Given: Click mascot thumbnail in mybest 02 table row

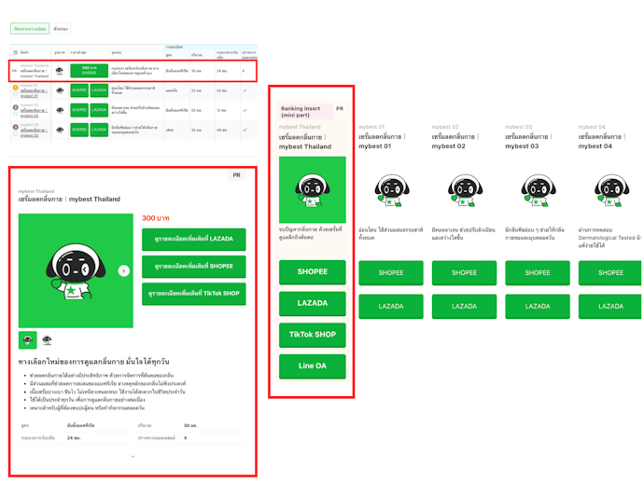Looking at the screenshot, I should [x=60, y=110].
